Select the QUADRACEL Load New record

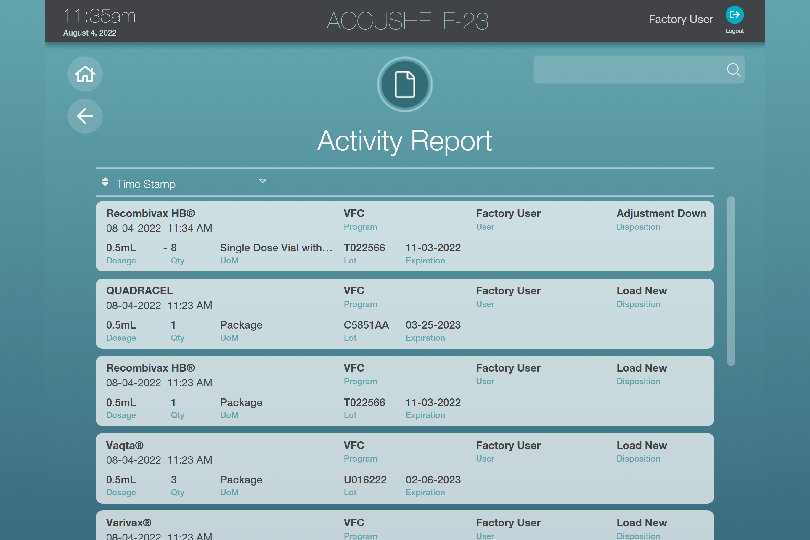tap(405, 314)
